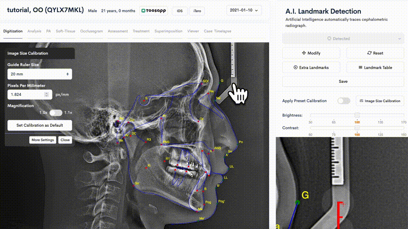408x229 pixels.
Task: Click the Image Size Calibration sliders icon
Action: [361, 101]
